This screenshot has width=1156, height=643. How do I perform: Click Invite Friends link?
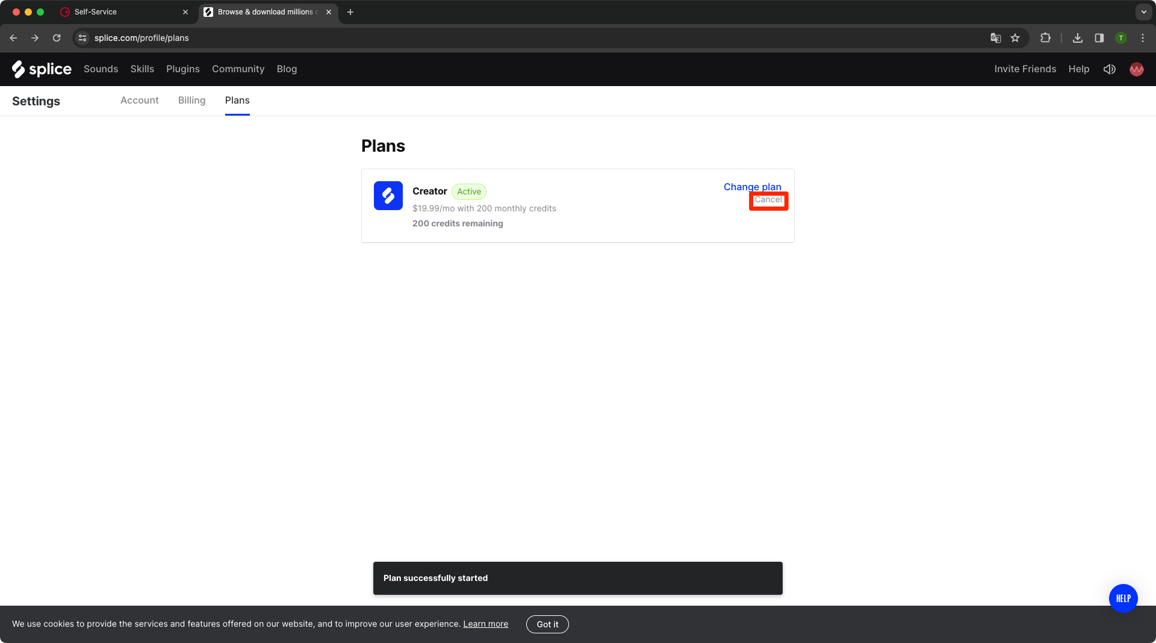1025,69
